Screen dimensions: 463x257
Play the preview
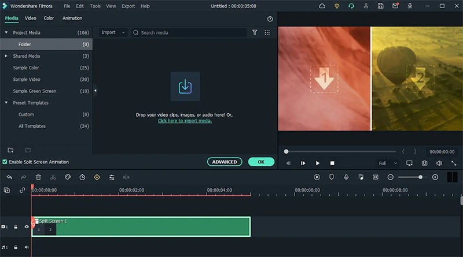click(x=317, y=163)
